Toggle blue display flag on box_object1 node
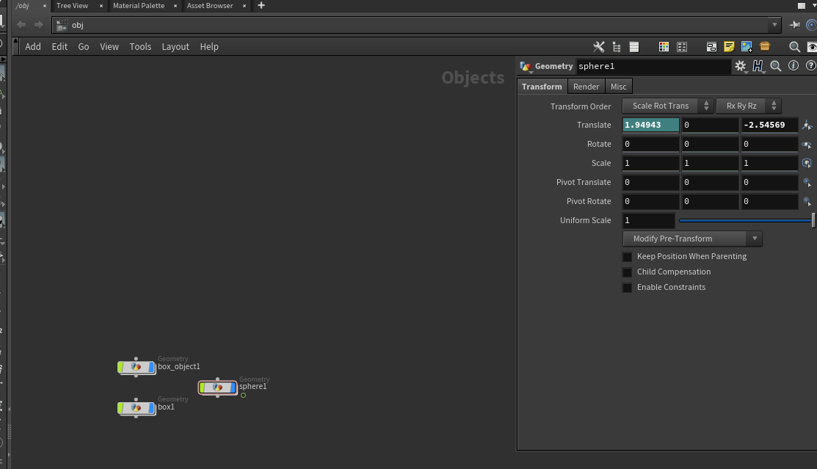The width and height of the screenshot is (817, 469). [x=152, y=367]
